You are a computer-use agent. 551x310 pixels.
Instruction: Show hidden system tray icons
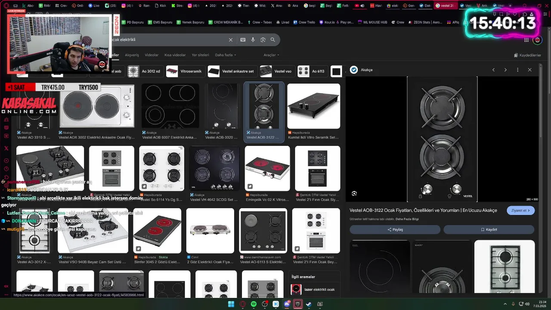pyautogui.click(x=505, y=304)
